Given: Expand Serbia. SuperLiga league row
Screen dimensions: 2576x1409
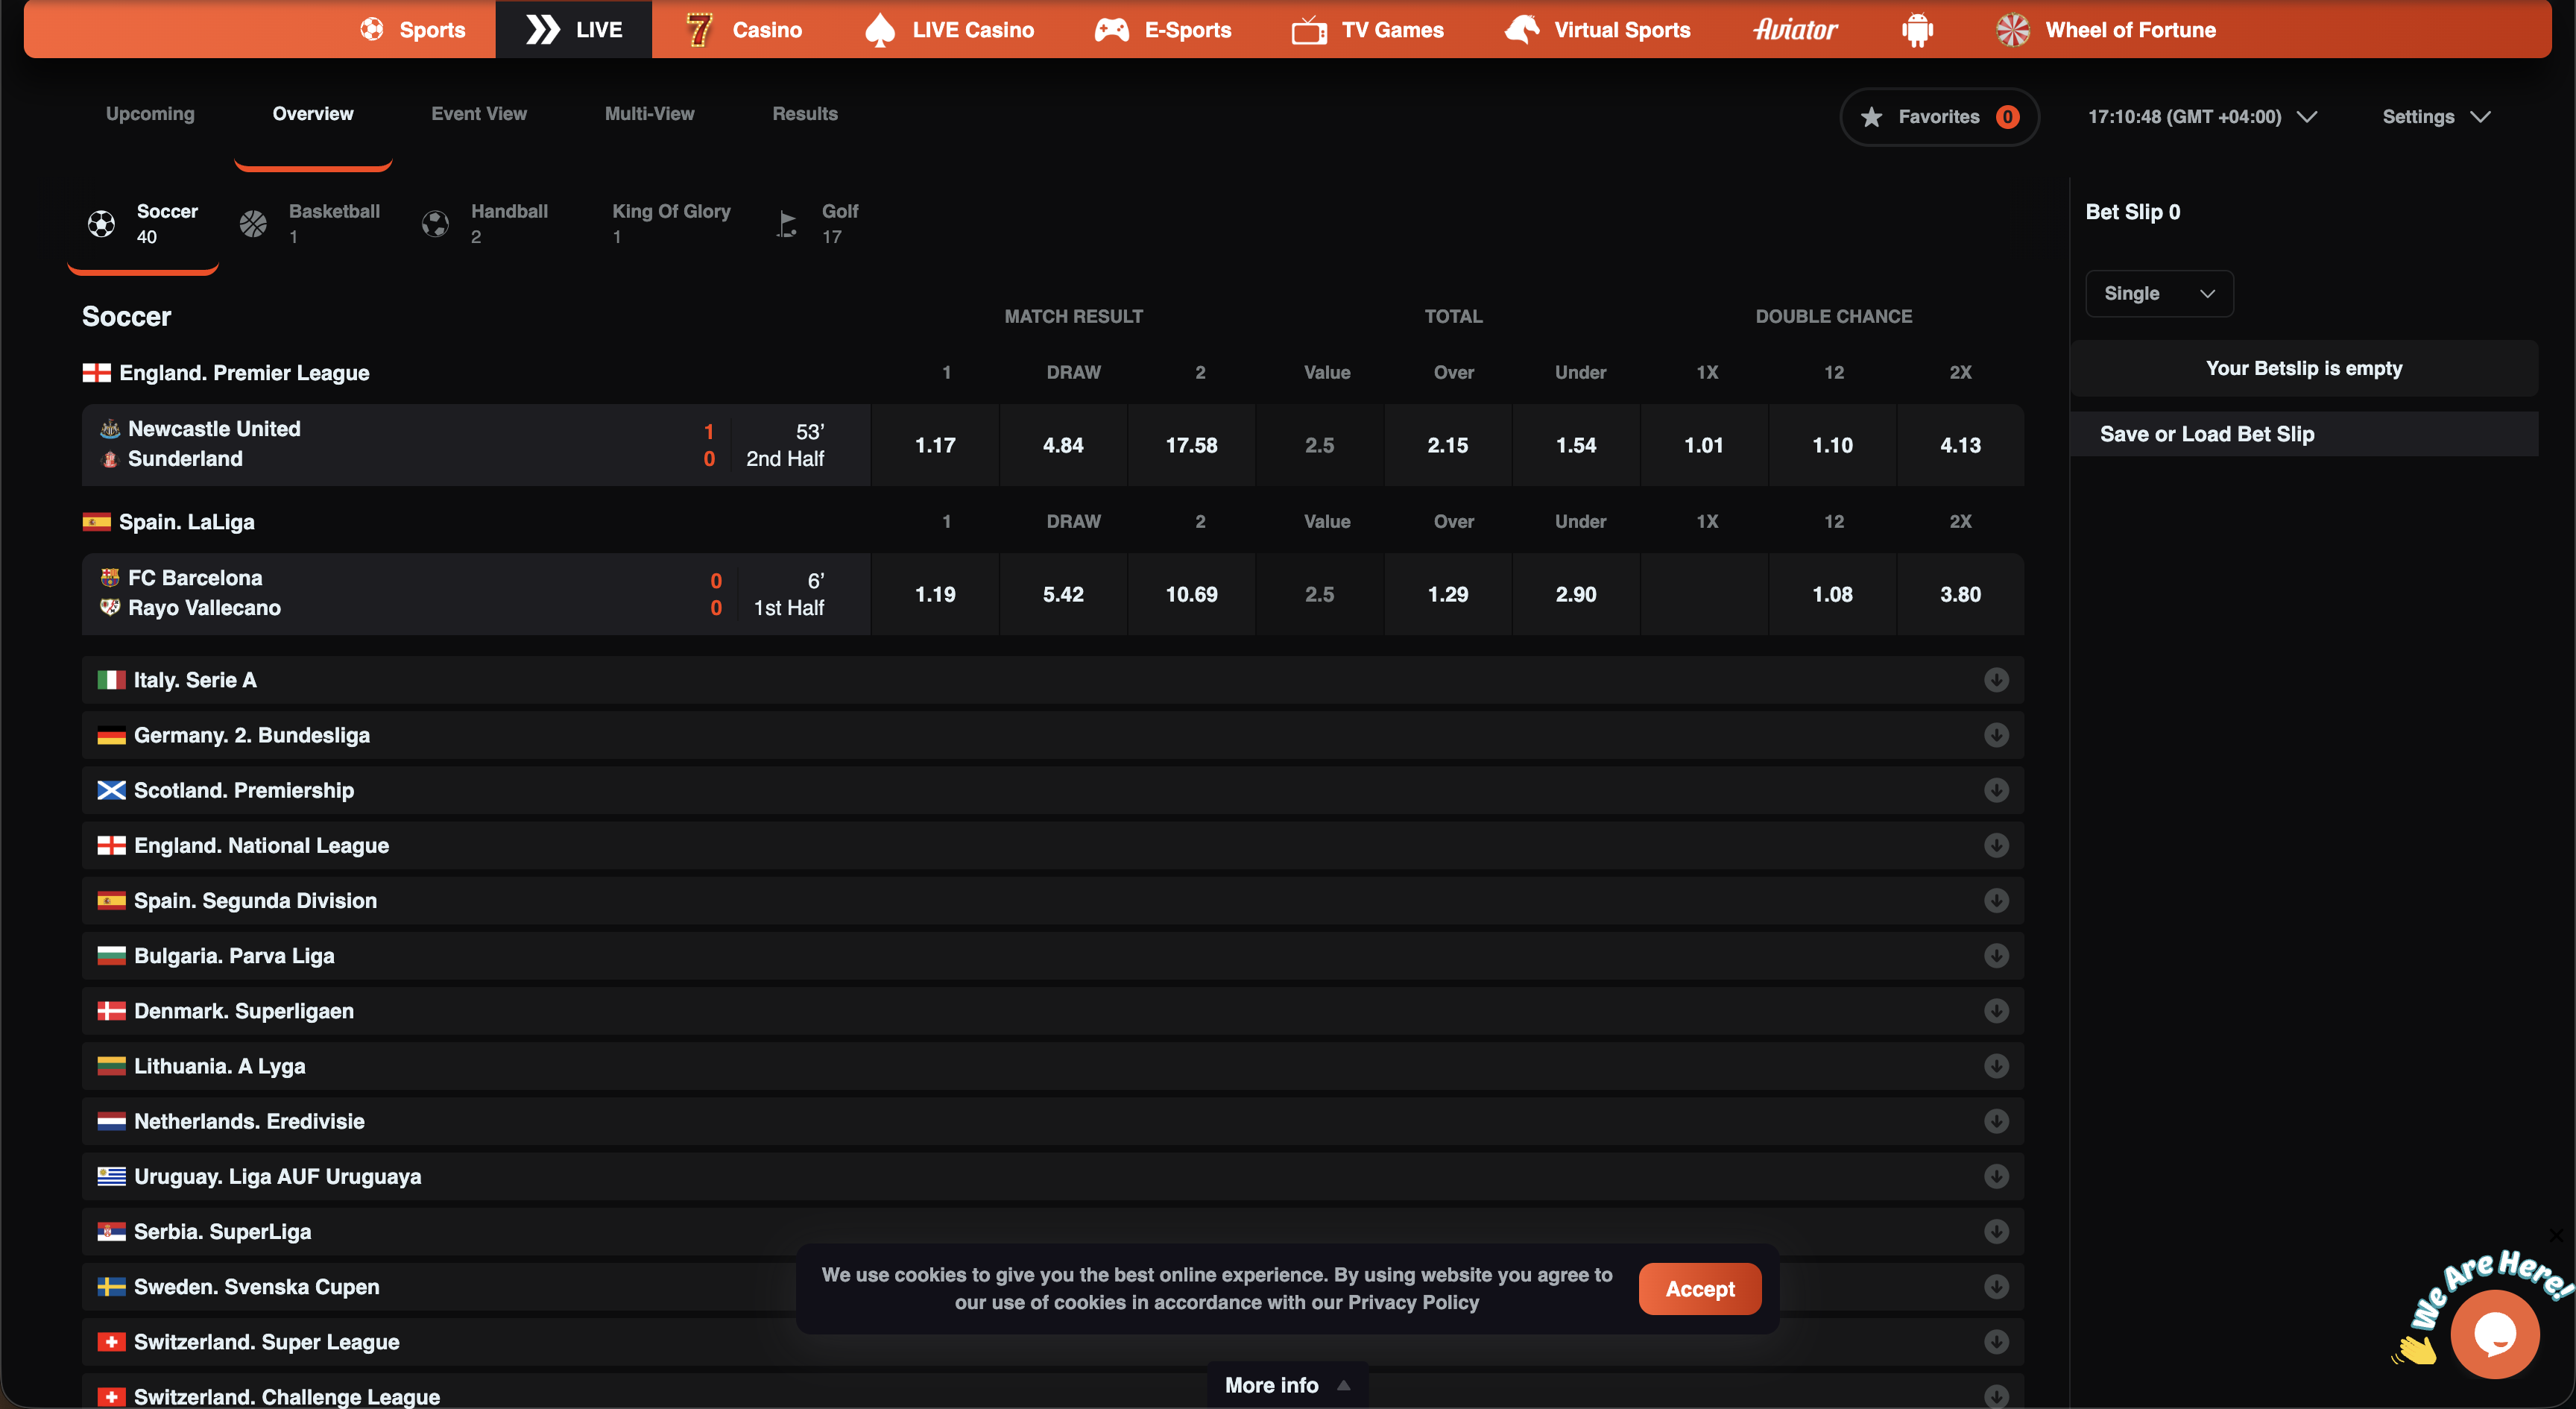Looking at the screenshot, I should click(x=1053, y=1231).
